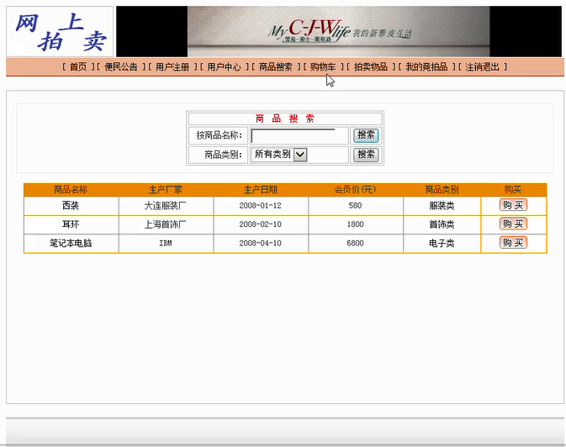Click the 上海首饰厂 manufacturer cell
The image size is (566, 447).
point(166,225)
